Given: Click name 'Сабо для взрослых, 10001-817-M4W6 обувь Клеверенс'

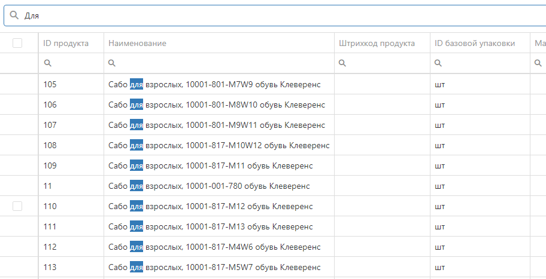Looking at the screenshot, I should pos(214,247).
